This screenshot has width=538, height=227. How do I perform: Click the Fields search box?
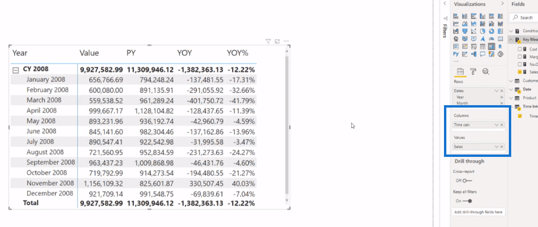(524, 17)
